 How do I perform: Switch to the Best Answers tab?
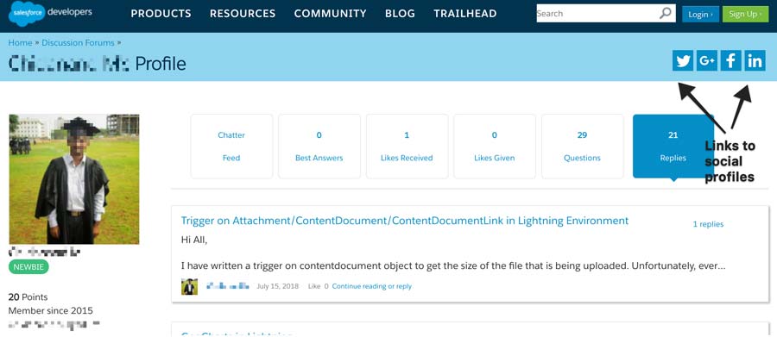click(319, 147)
